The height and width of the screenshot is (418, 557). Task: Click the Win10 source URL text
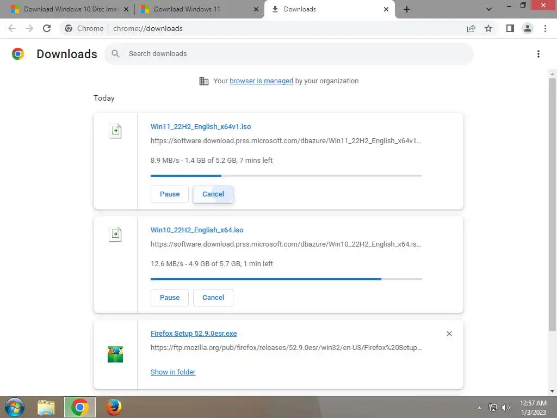(286, 244)
